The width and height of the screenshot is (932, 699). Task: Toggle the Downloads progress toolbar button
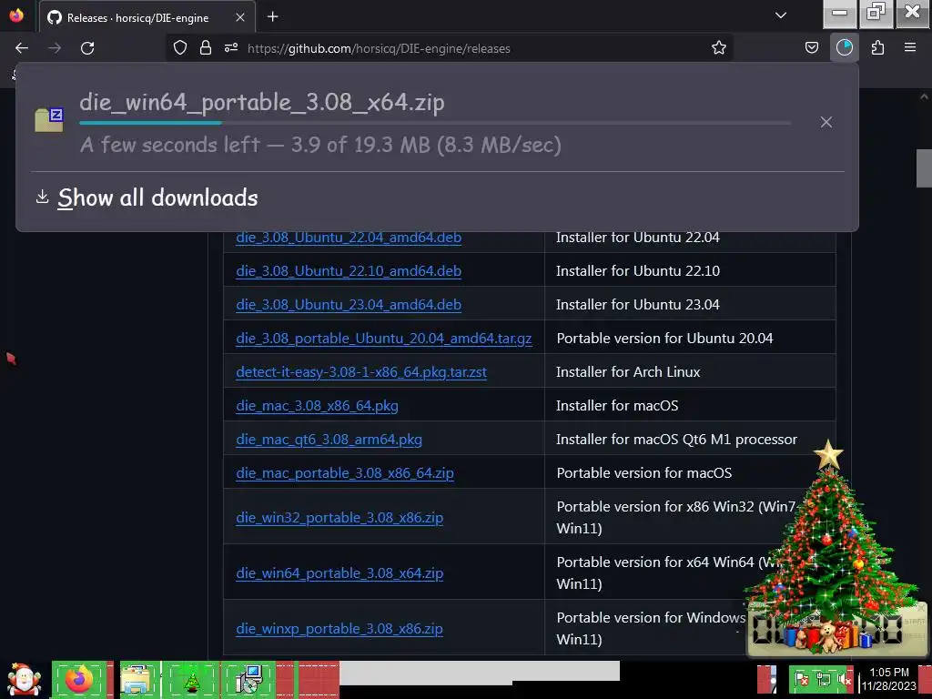[845, 47]
